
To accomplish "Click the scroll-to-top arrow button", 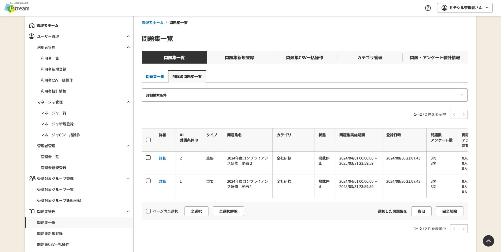I will coord(488,241).
